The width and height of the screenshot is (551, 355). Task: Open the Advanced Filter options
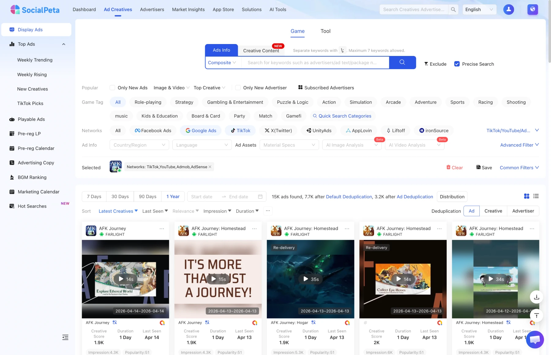(519, 145)
